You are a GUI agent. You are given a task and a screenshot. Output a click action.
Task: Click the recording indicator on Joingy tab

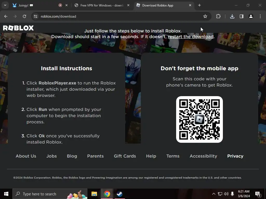coord(60,5)
